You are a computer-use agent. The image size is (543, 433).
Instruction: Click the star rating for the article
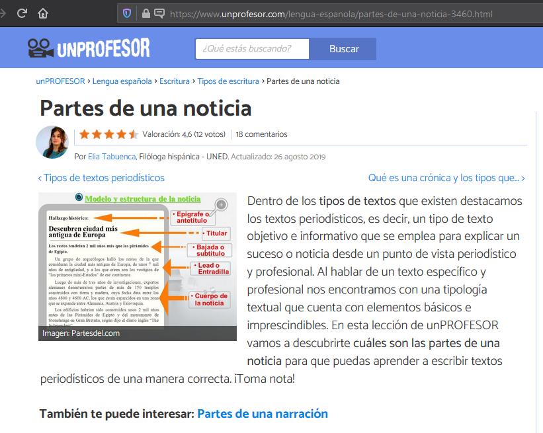pos(108,134)
